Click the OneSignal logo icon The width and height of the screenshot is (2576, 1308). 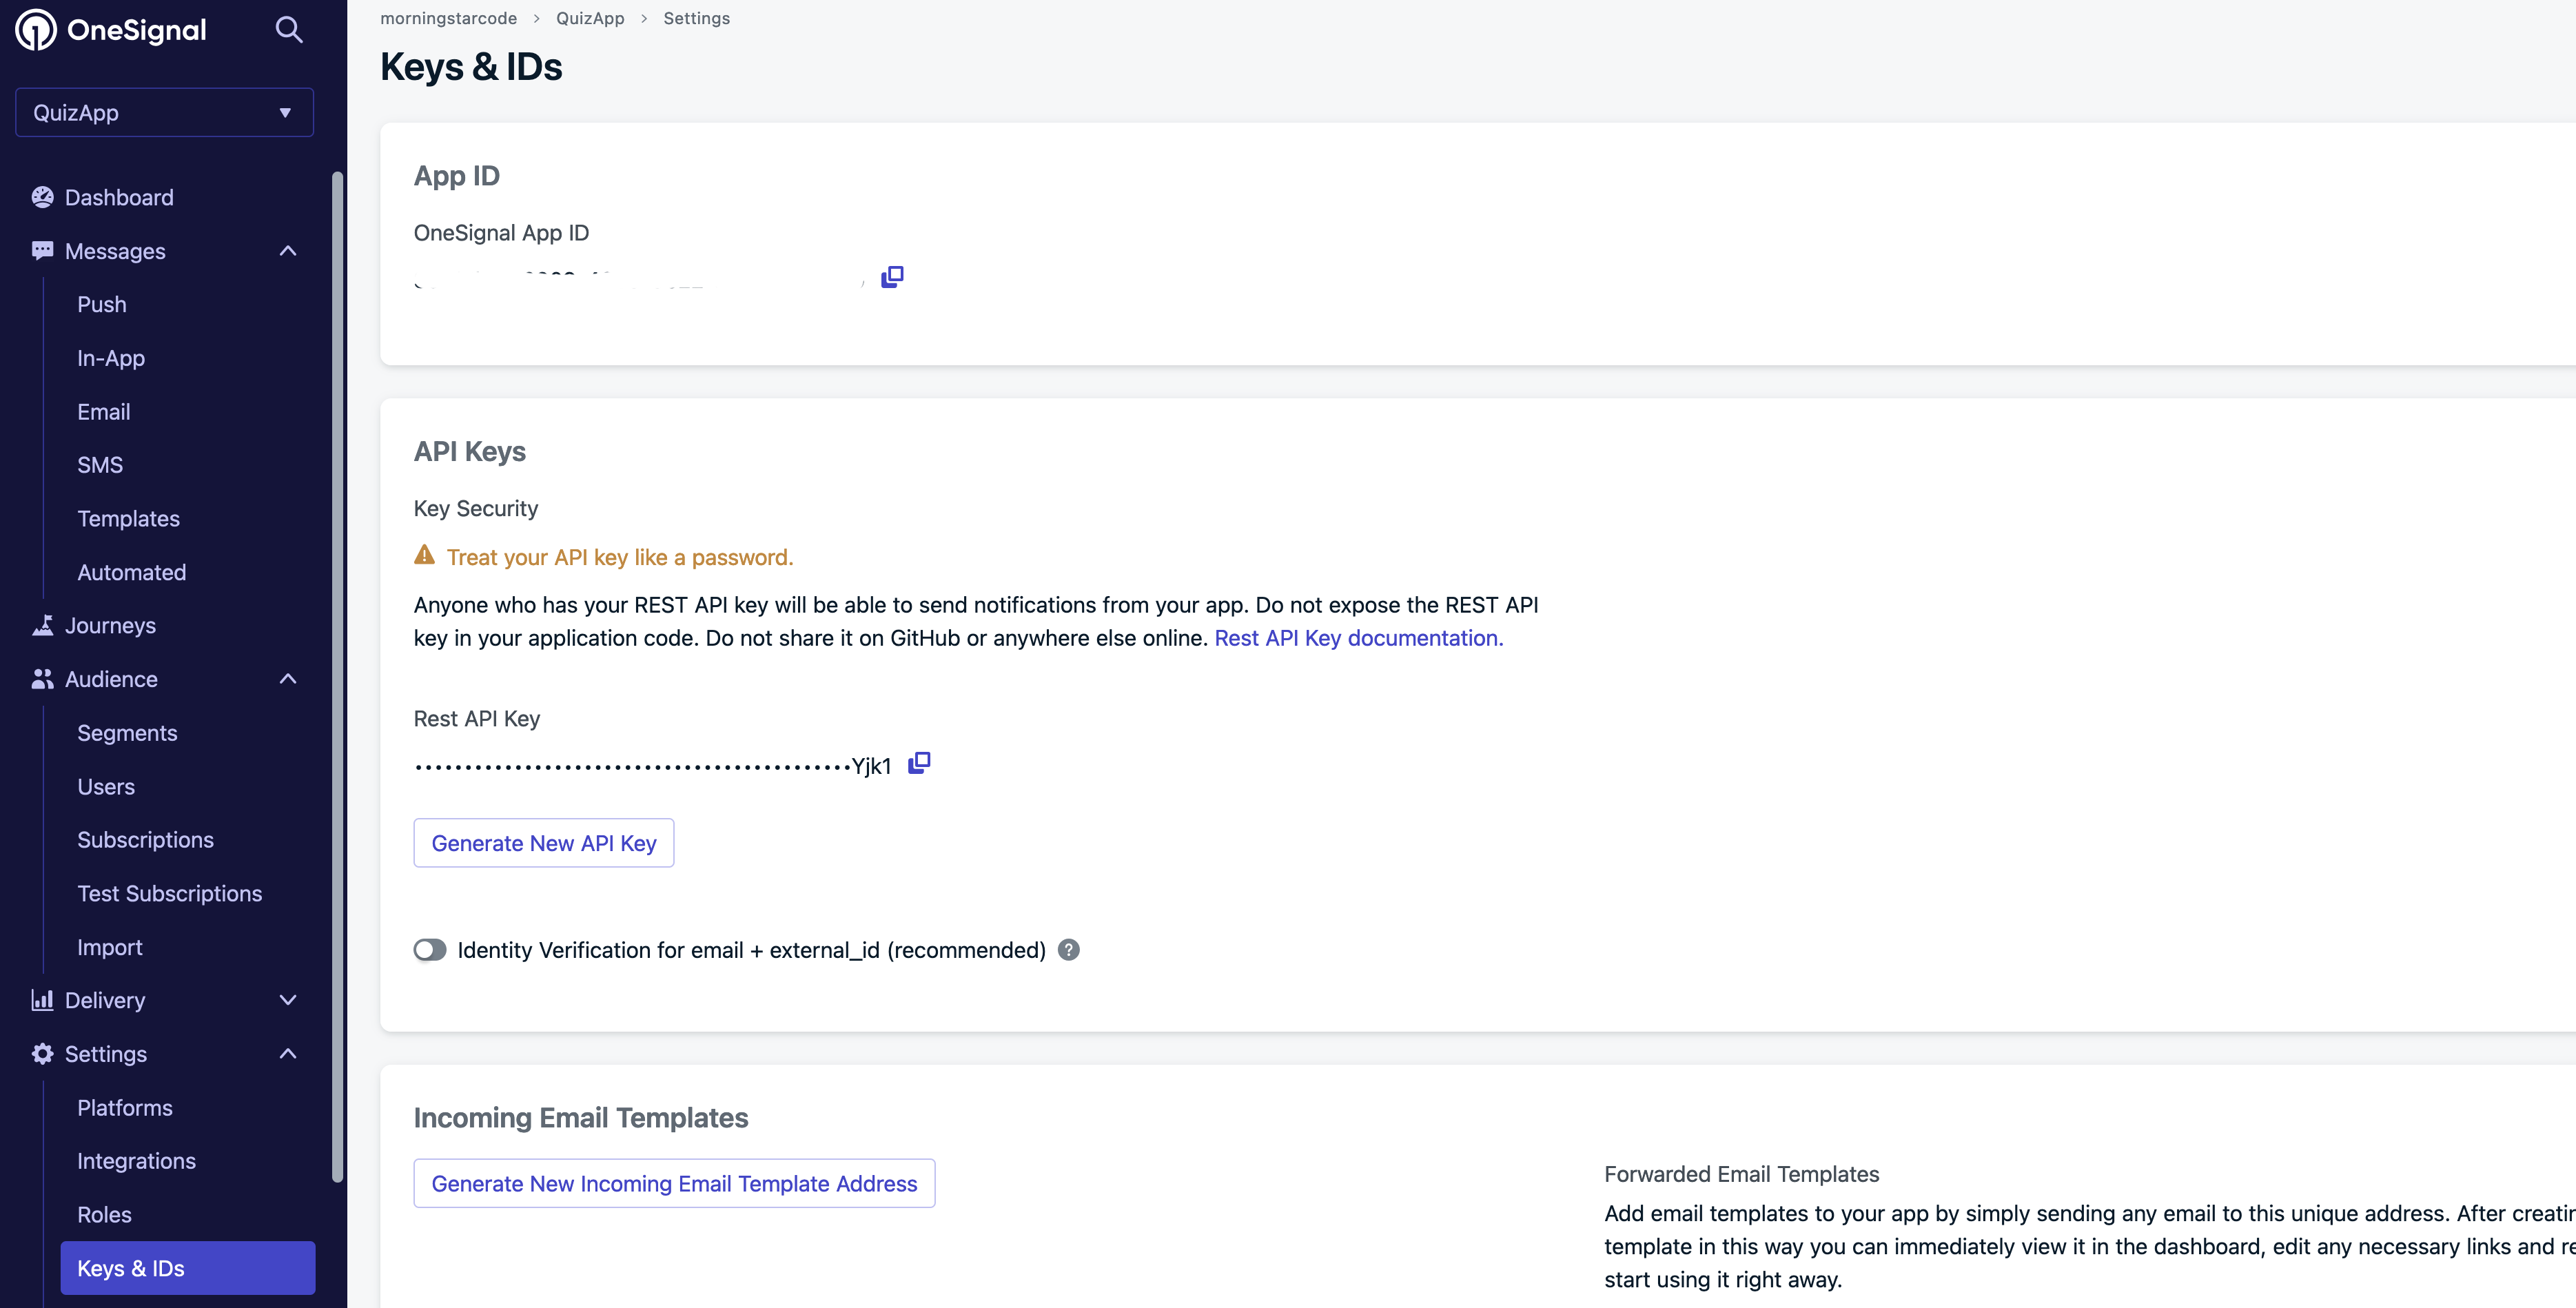point(36,30)
